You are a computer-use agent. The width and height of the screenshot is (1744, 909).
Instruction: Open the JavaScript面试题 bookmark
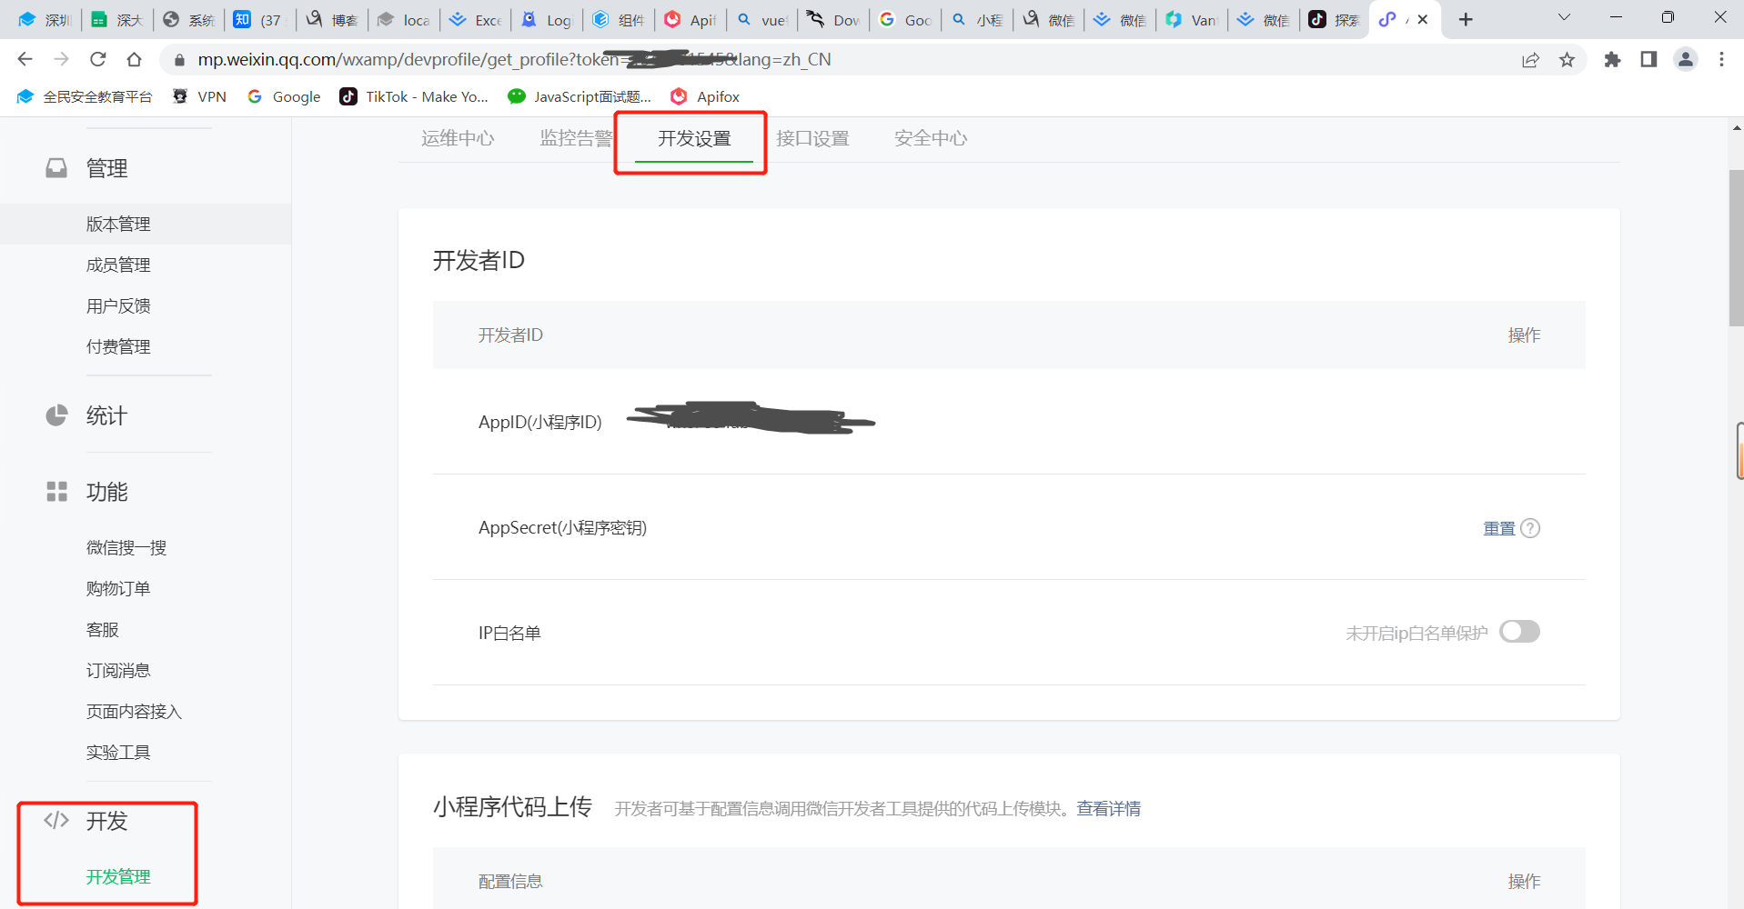[x=580, y=96]
